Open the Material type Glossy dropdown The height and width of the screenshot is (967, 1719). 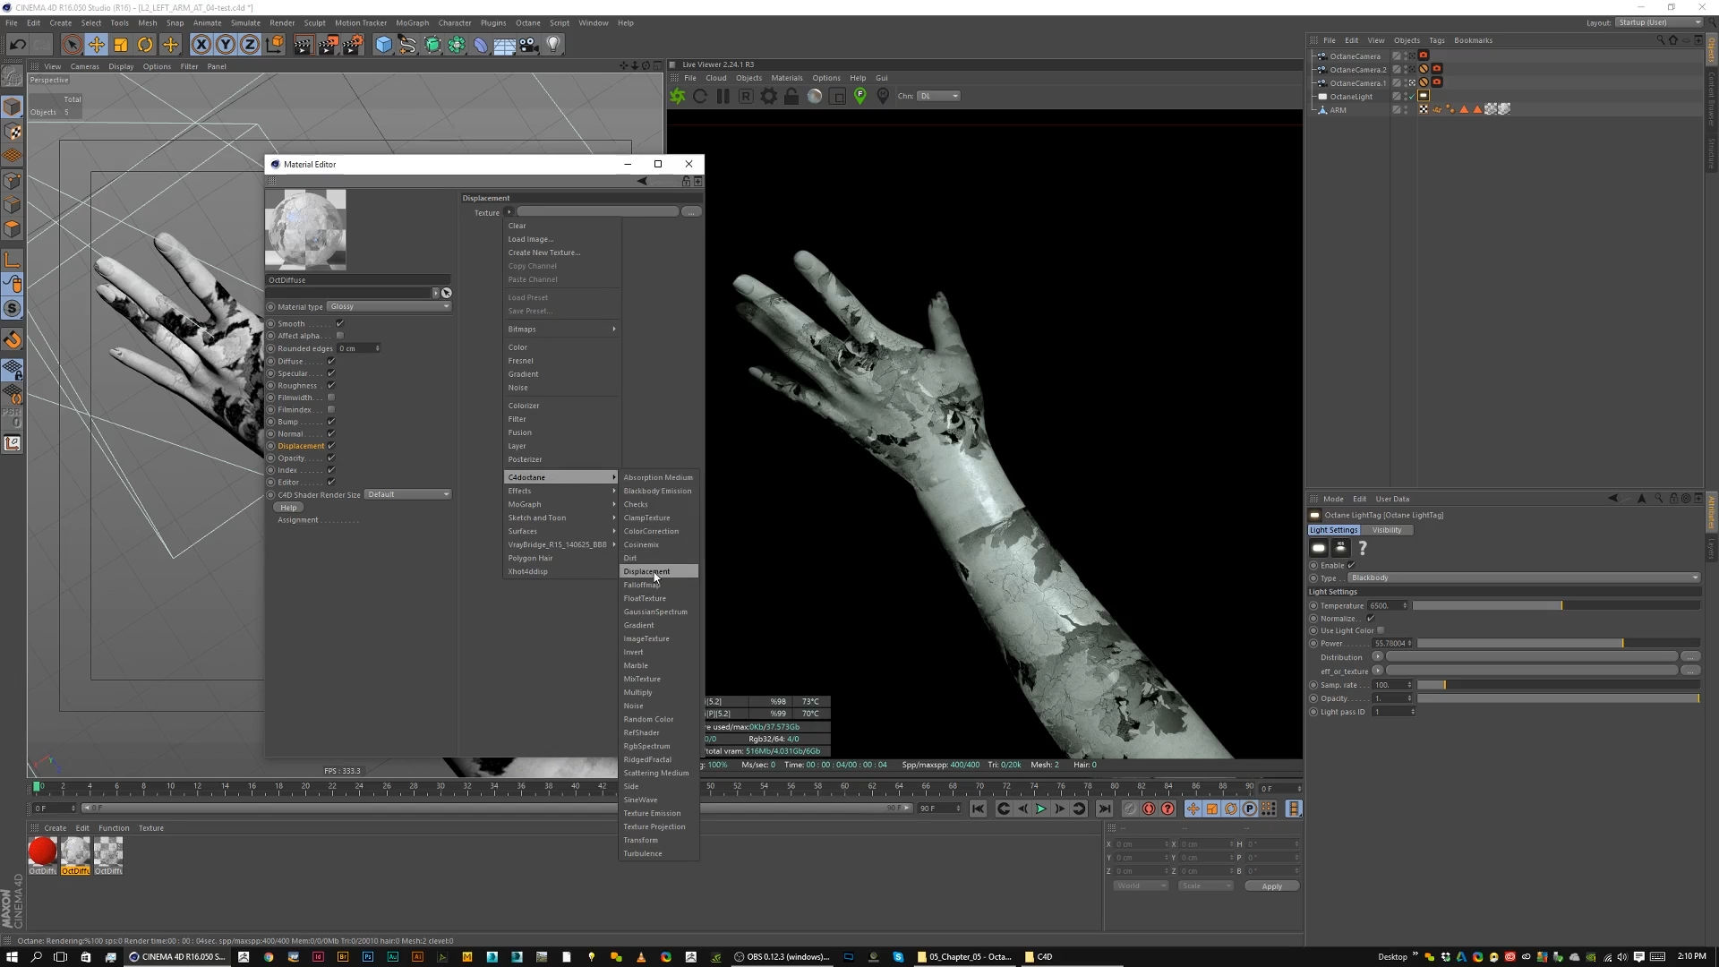389,306
